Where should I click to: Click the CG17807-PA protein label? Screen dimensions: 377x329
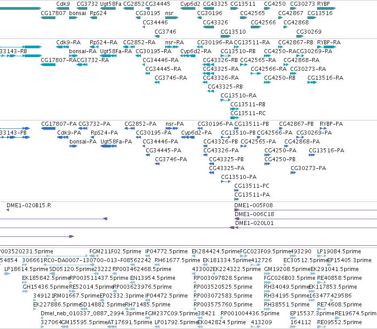(59, 124)
